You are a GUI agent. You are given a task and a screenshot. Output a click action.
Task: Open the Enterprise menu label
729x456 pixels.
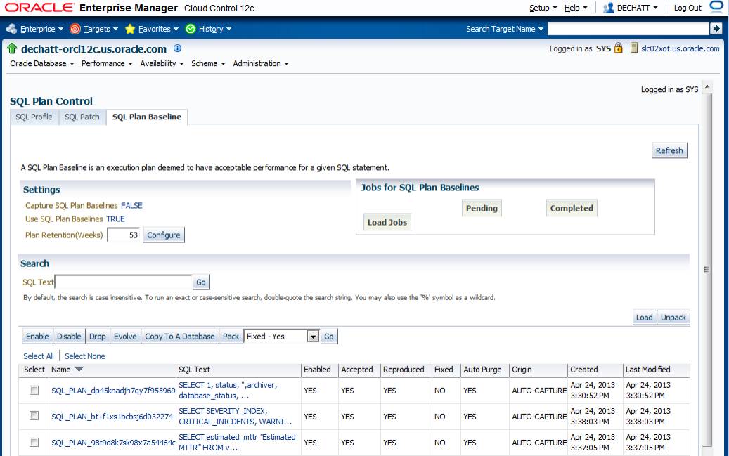tap(38, 29)
